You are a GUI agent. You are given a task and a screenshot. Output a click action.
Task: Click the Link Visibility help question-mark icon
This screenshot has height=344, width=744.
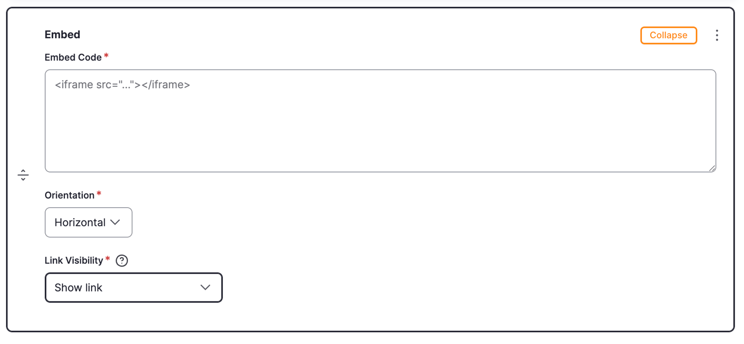(122, 261)
